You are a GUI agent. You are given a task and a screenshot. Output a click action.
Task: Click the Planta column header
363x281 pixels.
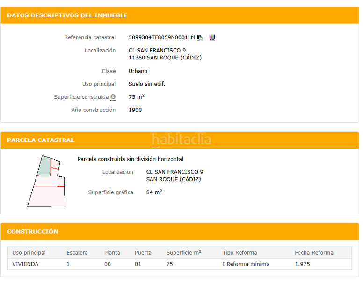coord(112,253)
